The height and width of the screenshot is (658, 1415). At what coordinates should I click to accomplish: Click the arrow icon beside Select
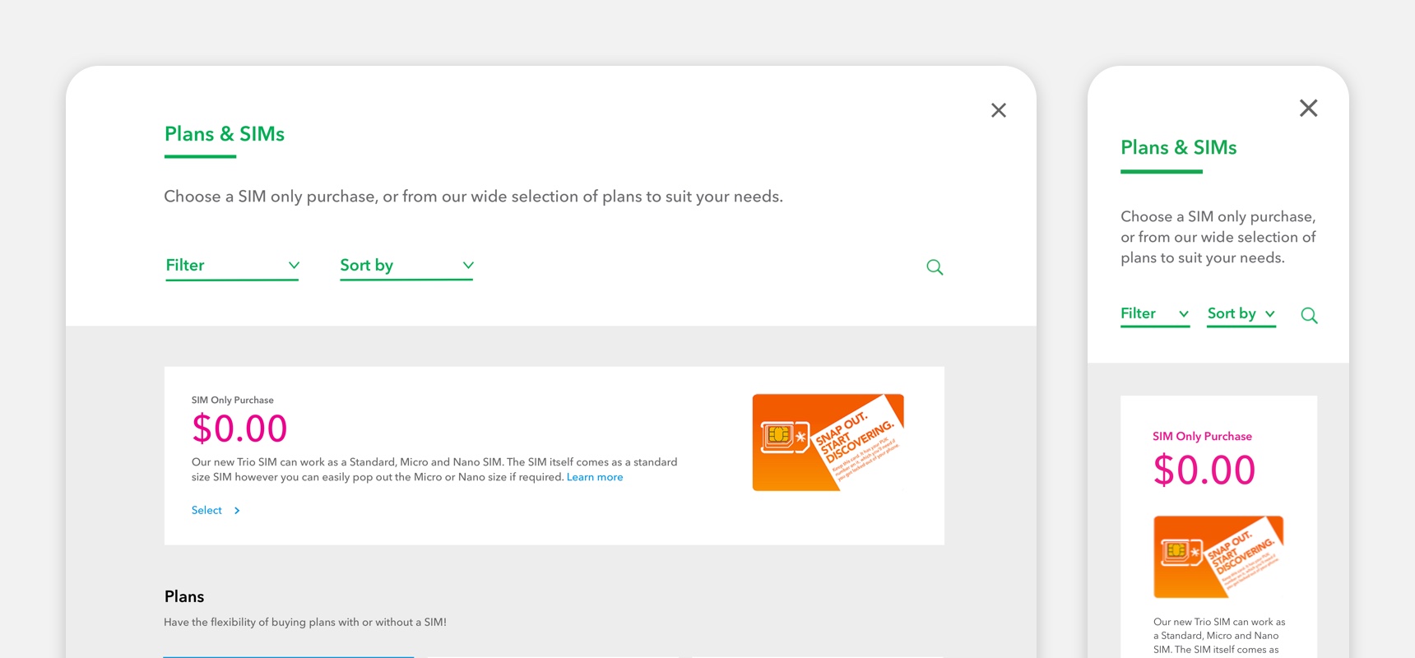237,511
